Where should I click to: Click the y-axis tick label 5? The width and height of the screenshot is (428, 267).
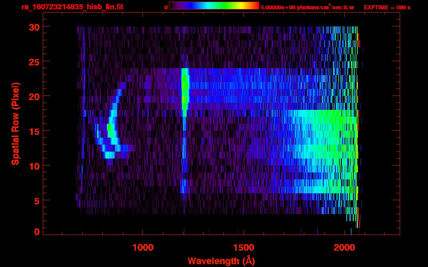click(x=37, y=201)
